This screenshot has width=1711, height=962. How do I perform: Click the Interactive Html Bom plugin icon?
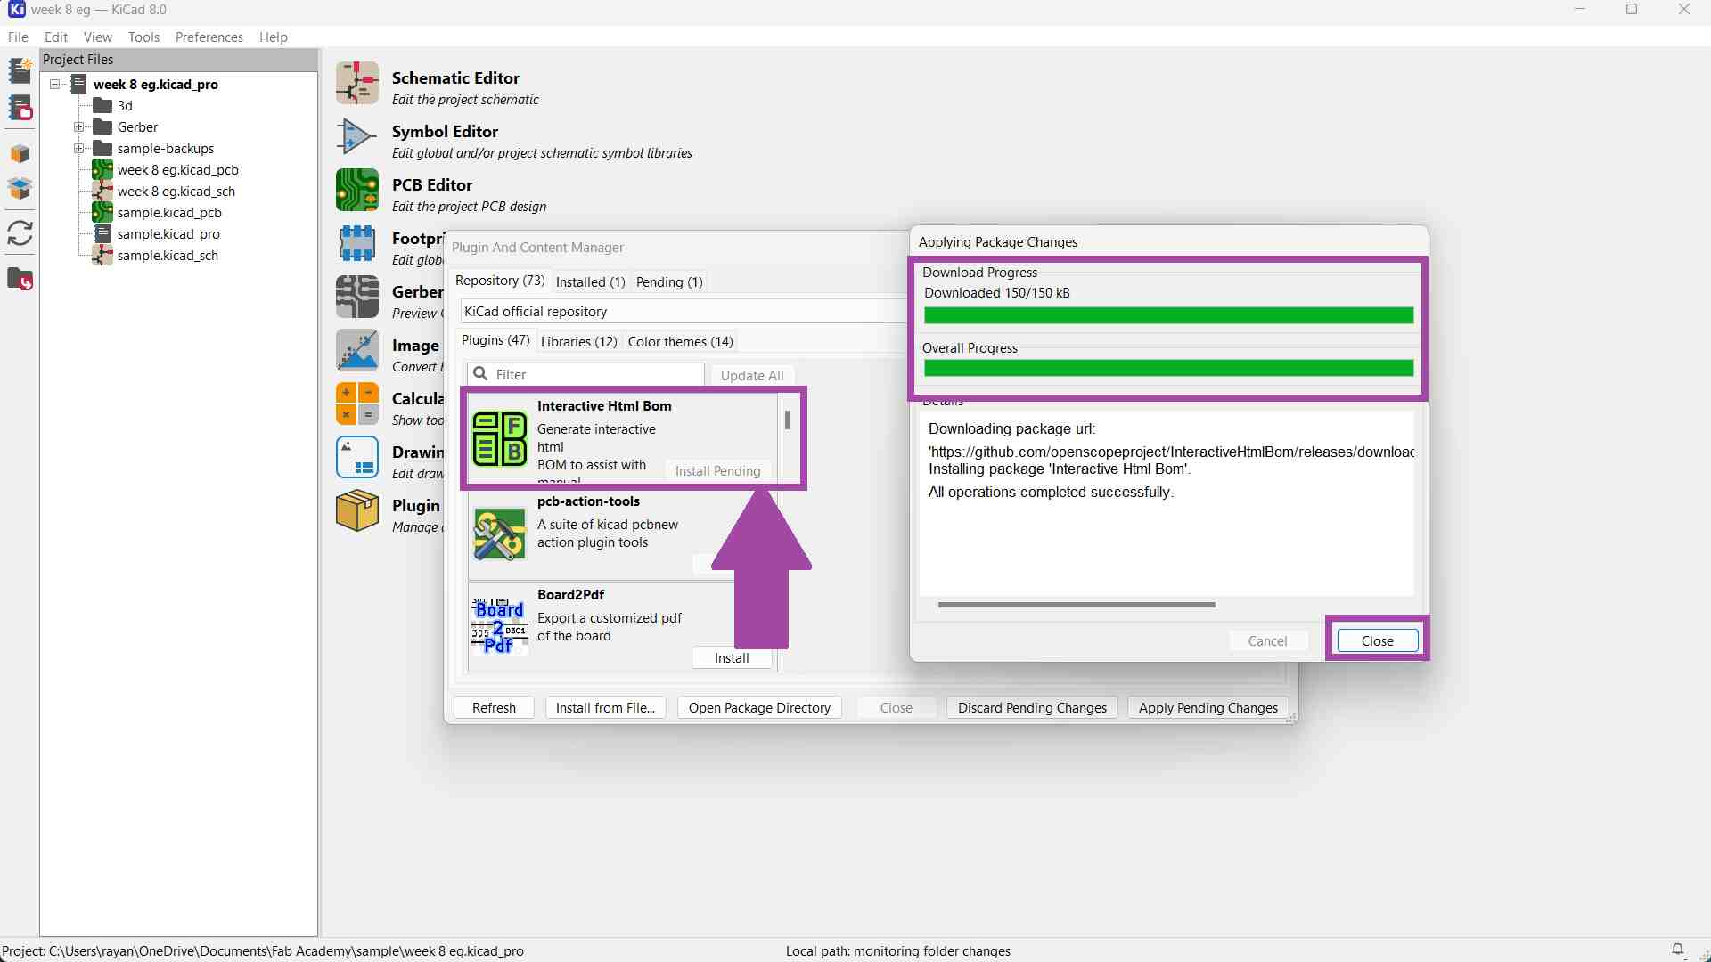(499, 438)
